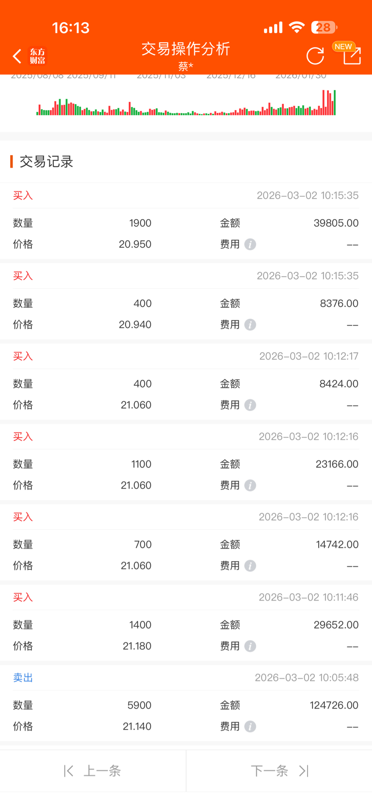The image size is (372, 809).
Task: Tap fee info icon for 124726.00 sell record
Action: (250, 727)
